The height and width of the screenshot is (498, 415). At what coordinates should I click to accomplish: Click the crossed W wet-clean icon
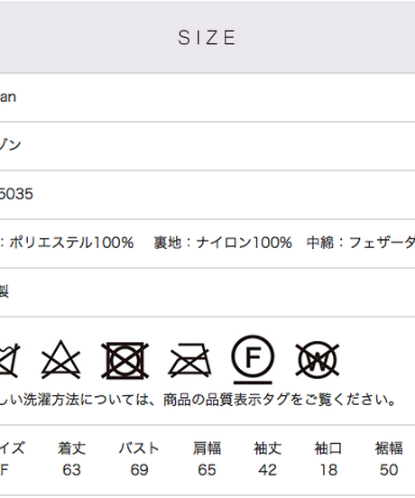coord(318,360)
